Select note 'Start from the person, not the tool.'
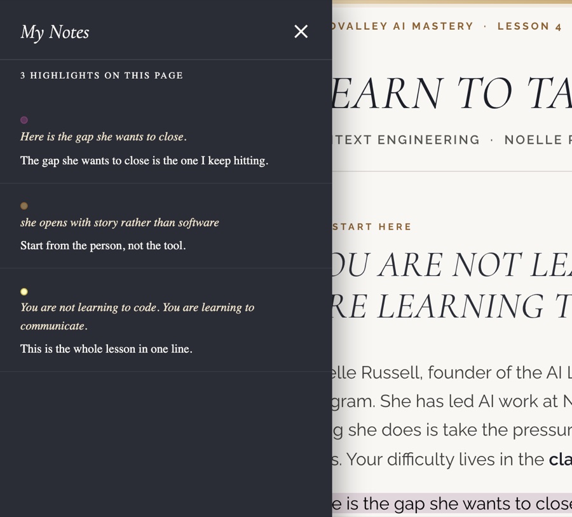572x517 pixels. (x=103, y=245)
